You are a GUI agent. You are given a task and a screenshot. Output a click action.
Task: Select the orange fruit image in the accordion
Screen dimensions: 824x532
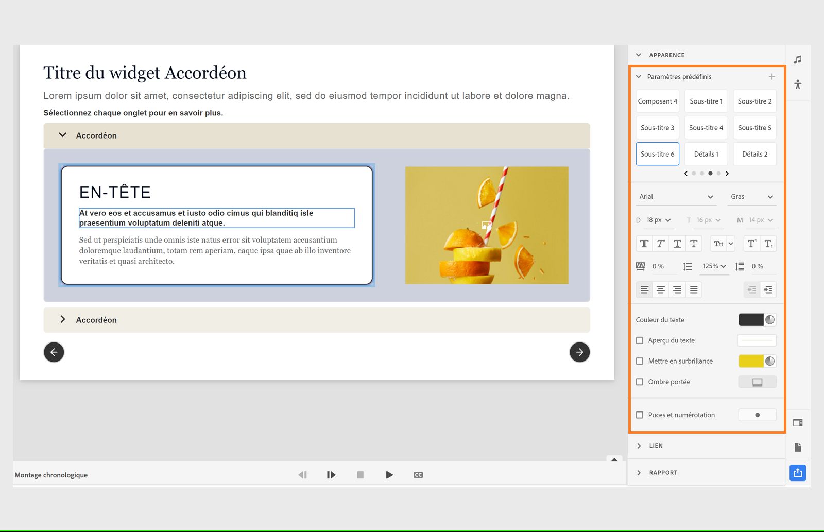pos(487,225)
